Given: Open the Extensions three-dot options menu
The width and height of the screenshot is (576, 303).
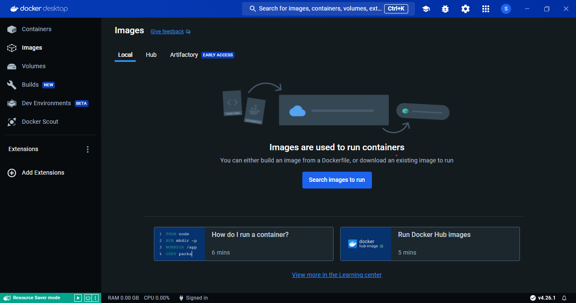Looking at the screenshot, I should [x=88, y=149].
